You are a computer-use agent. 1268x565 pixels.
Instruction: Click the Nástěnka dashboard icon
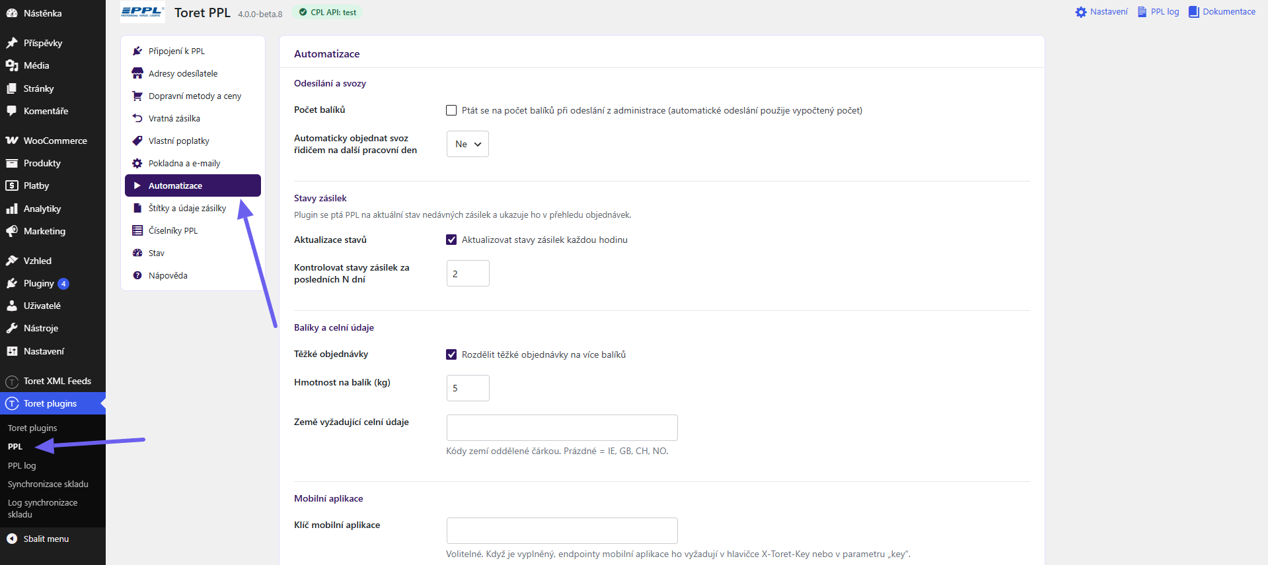(x=12, y=13)
